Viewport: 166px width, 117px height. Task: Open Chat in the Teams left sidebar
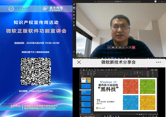point(74,8)
